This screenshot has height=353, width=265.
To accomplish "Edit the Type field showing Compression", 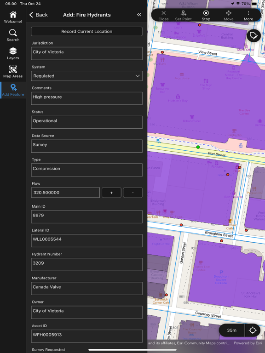I will tap(87, 170).
